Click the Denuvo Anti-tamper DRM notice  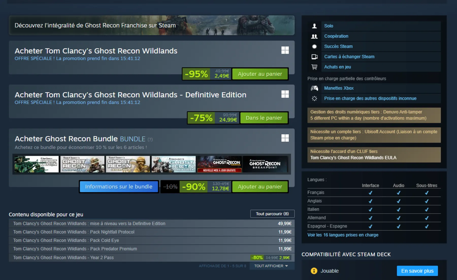[374, 115]
